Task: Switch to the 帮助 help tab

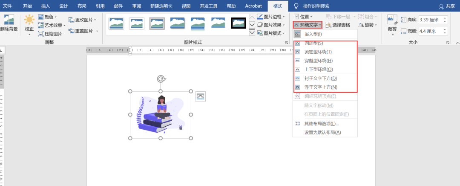Action: [x=231, y=6]
